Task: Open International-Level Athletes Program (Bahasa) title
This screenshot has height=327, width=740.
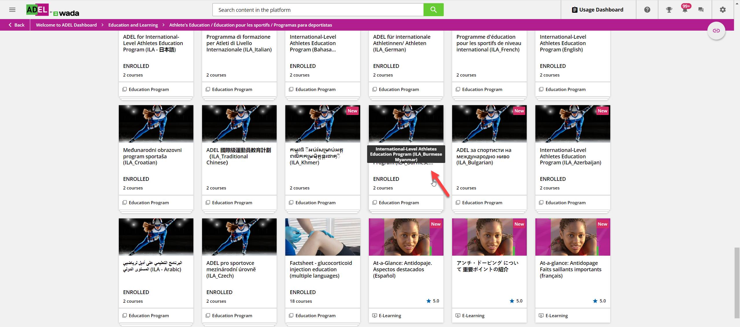Action: pyautogui.click(x=313, y=43)
